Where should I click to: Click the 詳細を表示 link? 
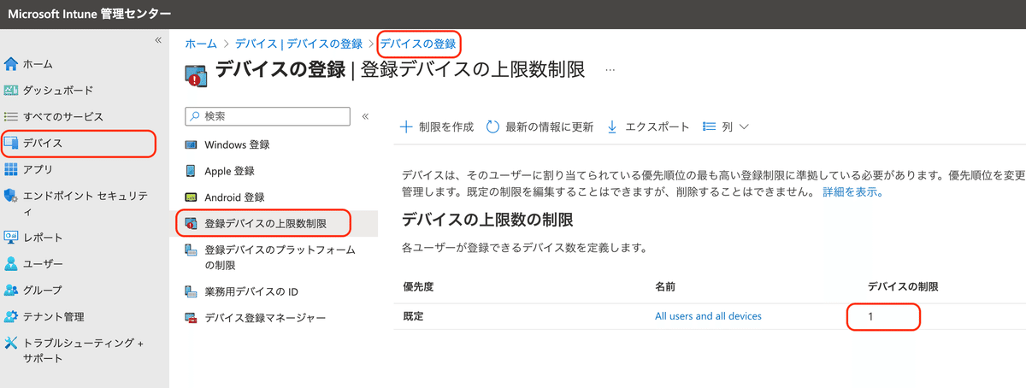pyautogui.click(x=852, y=192)
